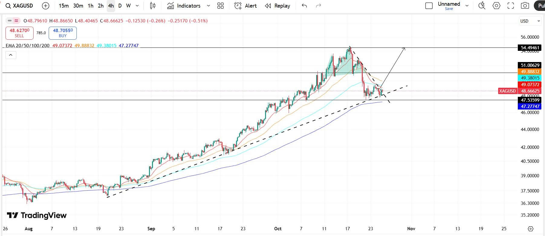Open the USD currency dropdown
The height and width of the screenshot is (236, 545).
click(x=530, y=21)
